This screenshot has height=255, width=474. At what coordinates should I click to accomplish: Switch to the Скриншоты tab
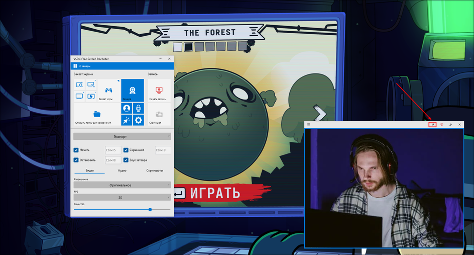(155, 171)
